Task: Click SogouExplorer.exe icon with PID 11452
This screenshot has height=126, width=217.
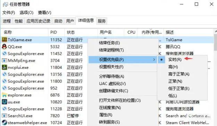Action: coord(4,54)
